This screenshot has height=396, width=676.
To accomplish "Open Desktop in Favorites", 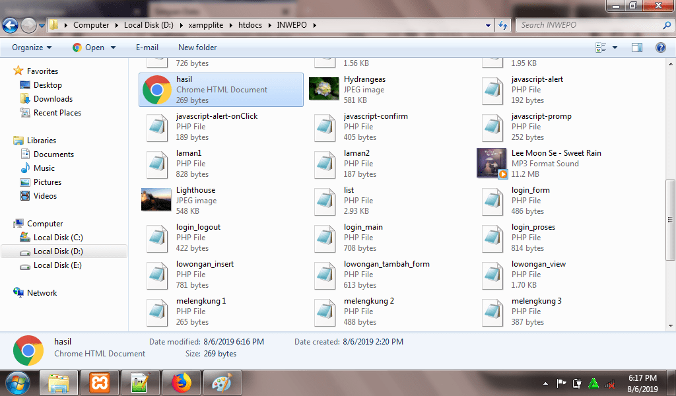I will pos(48,85).
